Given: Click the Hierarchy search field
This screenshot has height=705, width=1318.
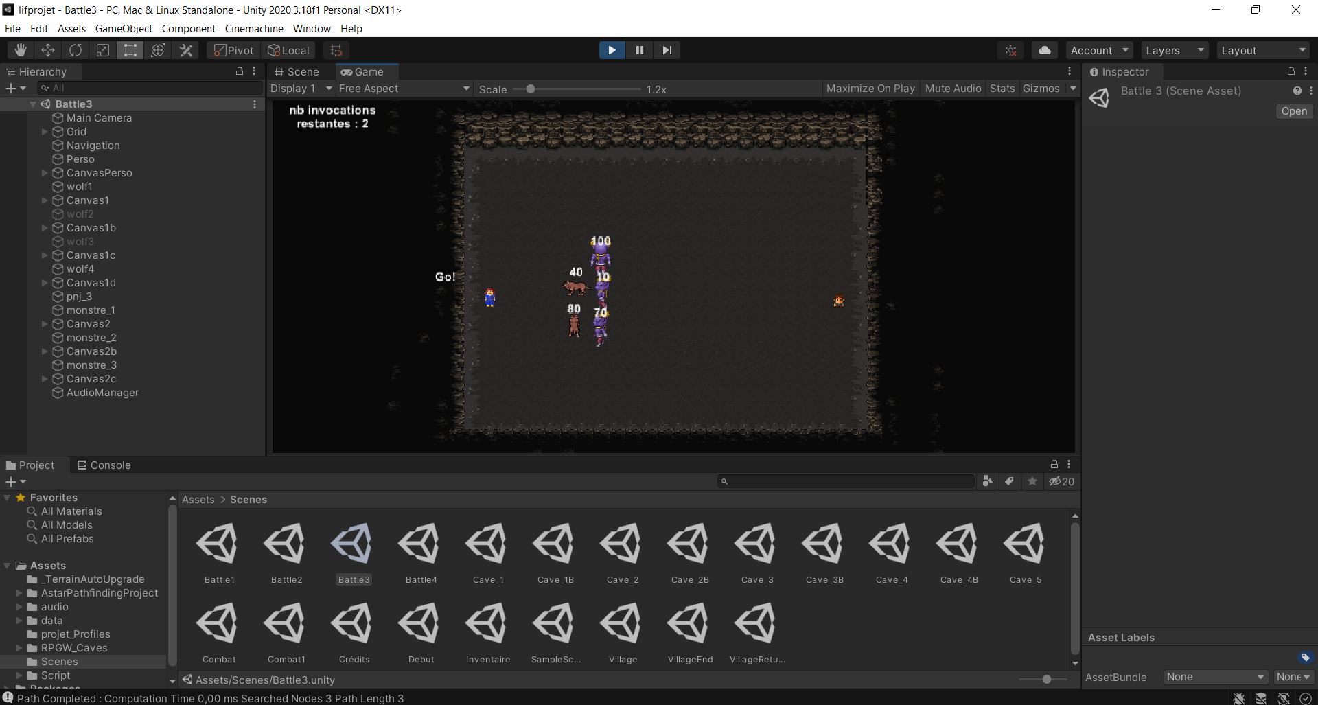Looking at the screenshot, I should click(x=150, y=88).
